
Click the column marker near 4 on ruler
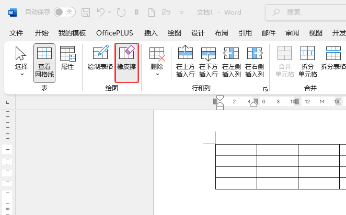[256, 101]
